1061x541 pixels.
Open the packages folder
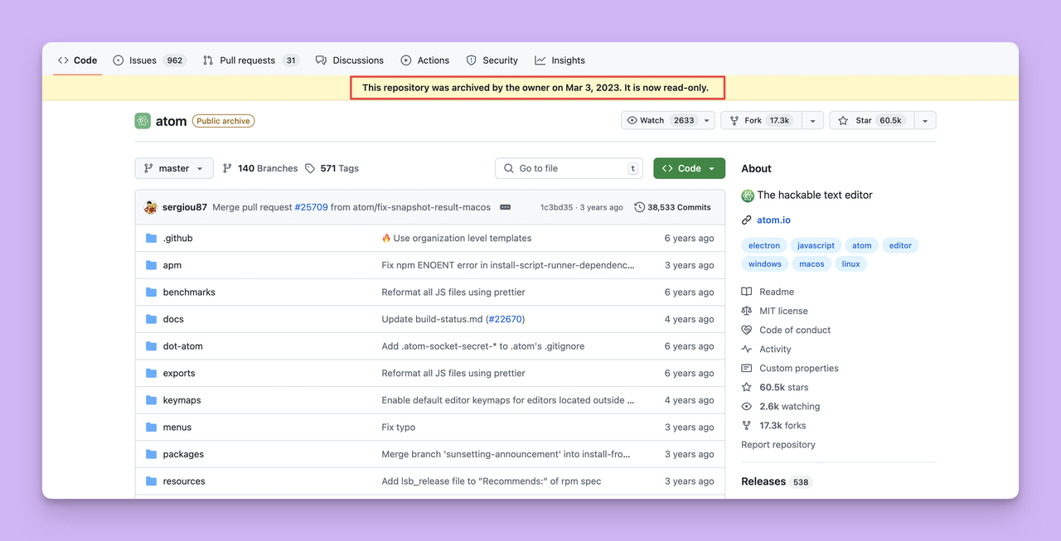pyautogui.click(x=183, y=454)
